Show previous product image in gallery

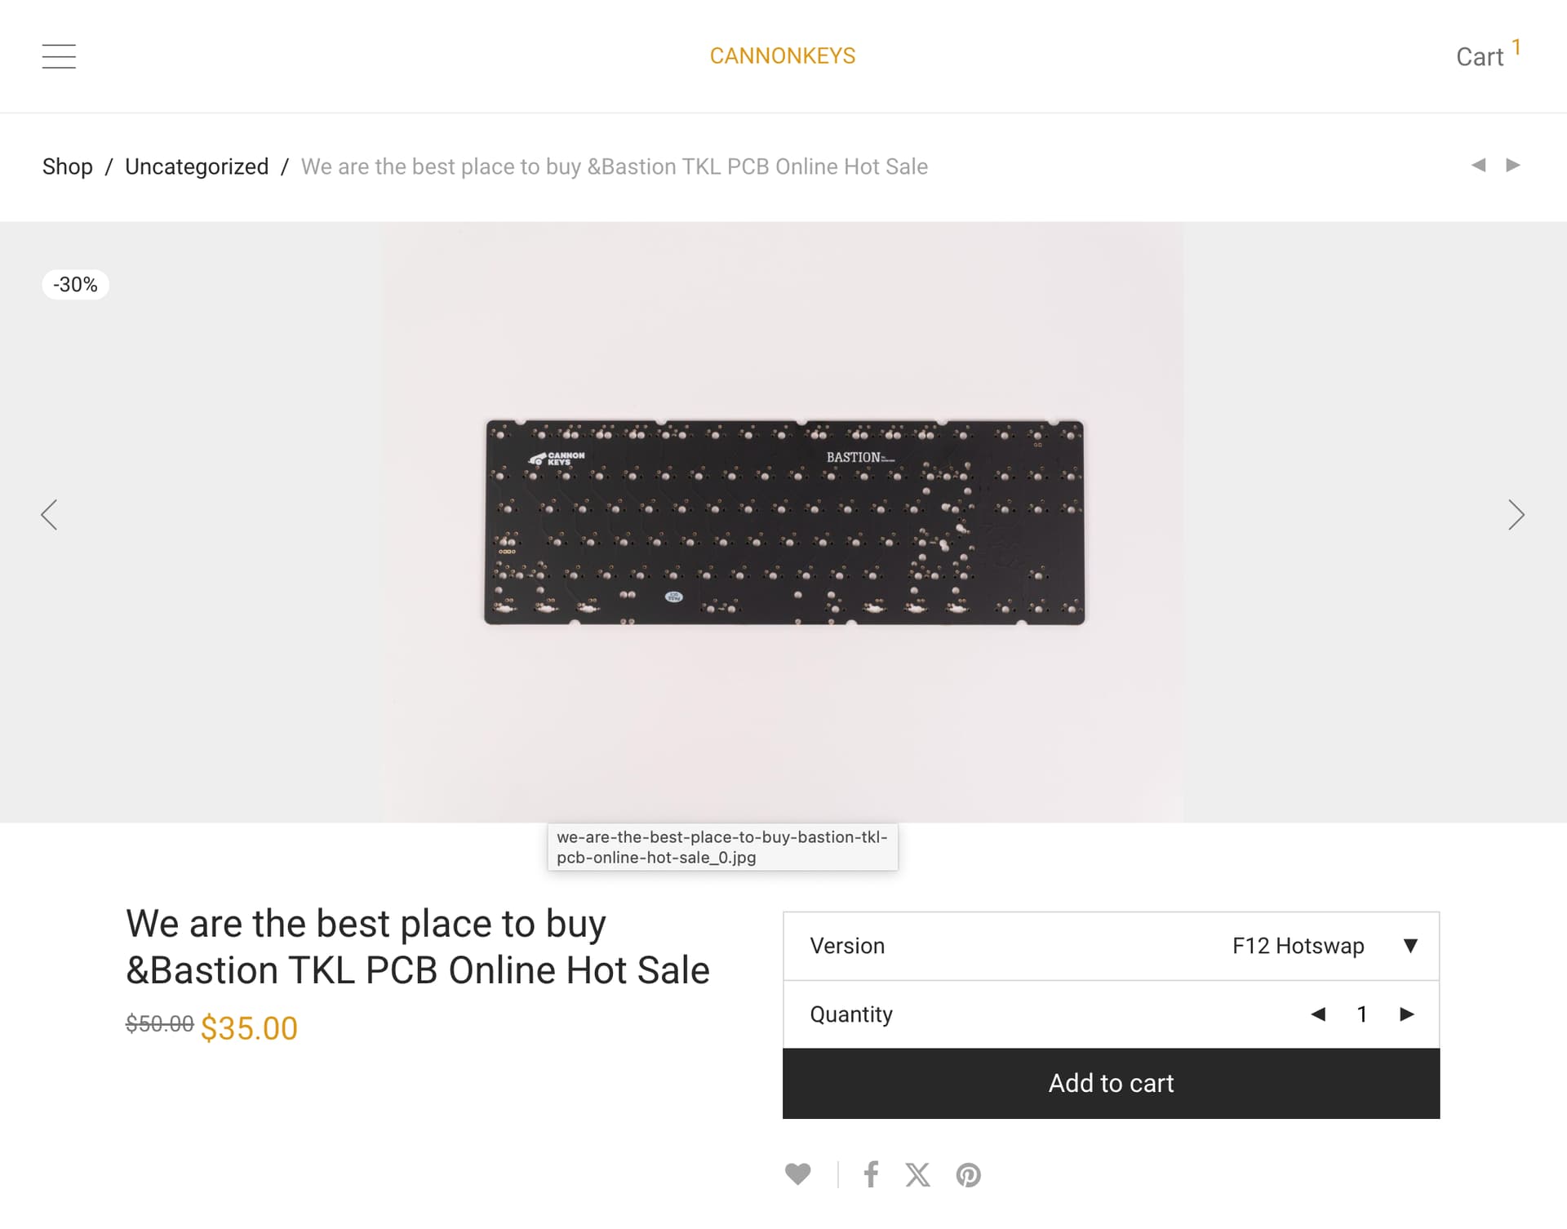click(50, 515)
